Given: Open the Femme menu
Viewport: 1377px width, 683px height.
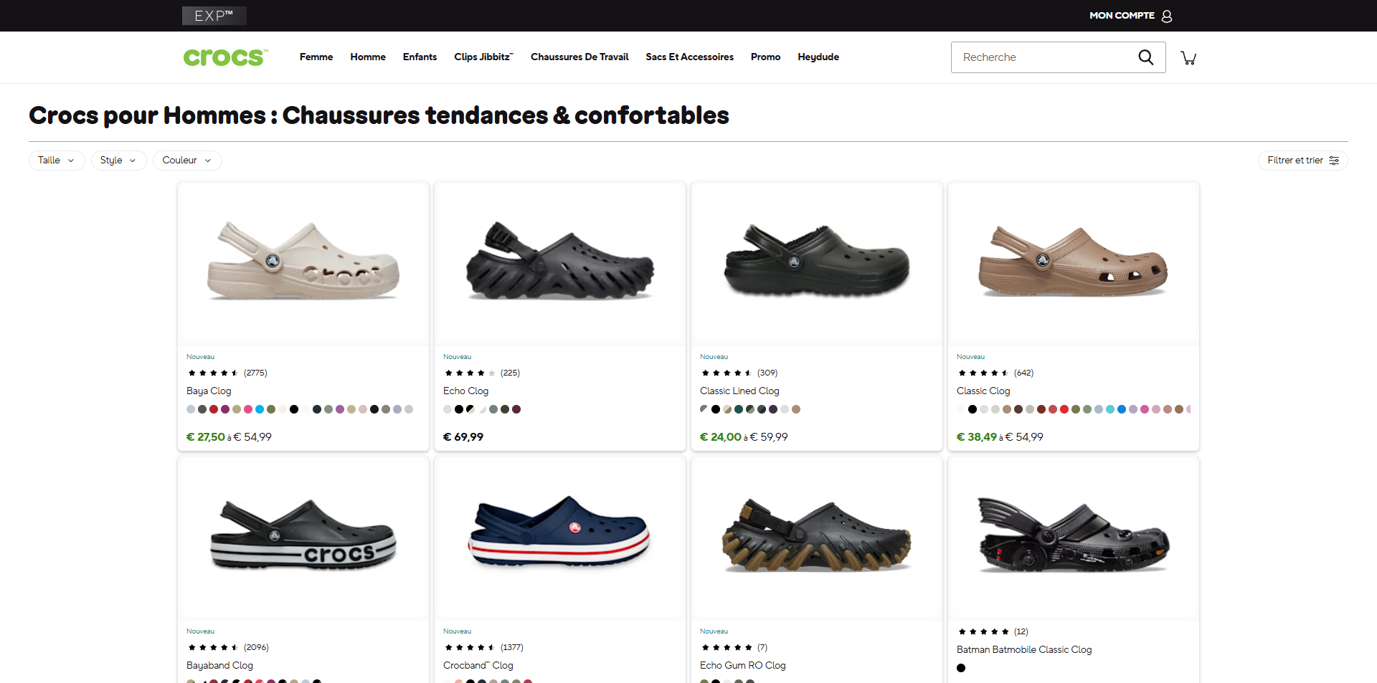Looking at the screenshot, I should (316, 57).
